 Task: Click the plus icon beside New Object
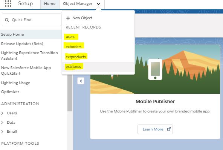coord(68,18)
